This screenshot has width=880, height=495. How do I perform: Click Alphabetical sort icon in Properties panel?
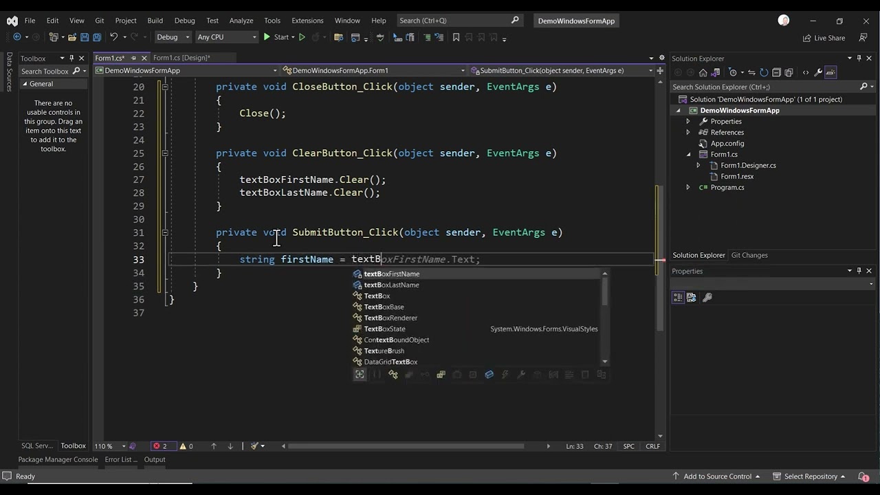691,298
